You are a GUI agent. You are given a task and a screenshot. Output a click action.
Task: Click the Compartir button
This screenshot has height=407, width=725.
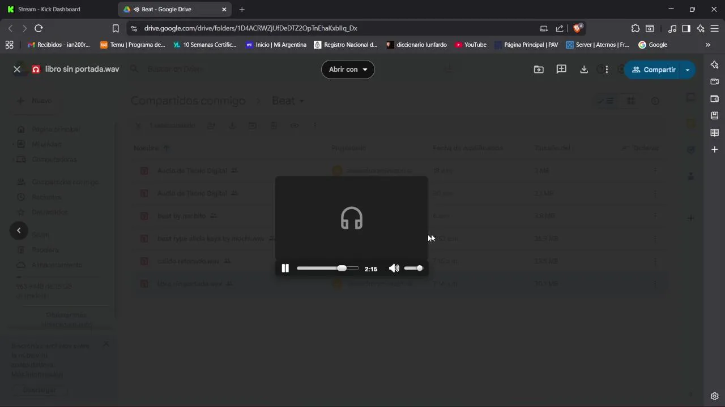coord(654,70)
